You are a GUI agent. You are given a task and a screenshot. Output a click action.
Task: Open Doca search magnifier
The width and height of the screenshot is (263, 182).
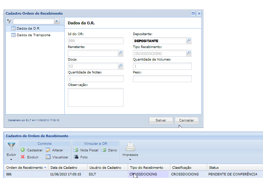coord(121,66)
